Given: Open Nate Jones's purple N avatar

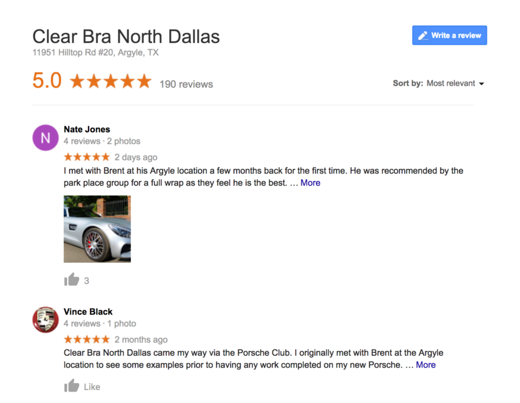Looking at the screenshot, I should [x=45, y=138].
